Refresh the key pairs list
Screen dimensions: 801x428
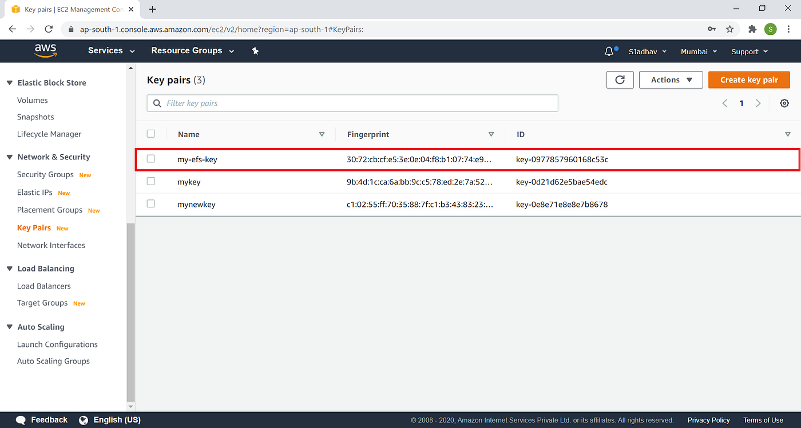pyautogui.click(x=620, y=79)
